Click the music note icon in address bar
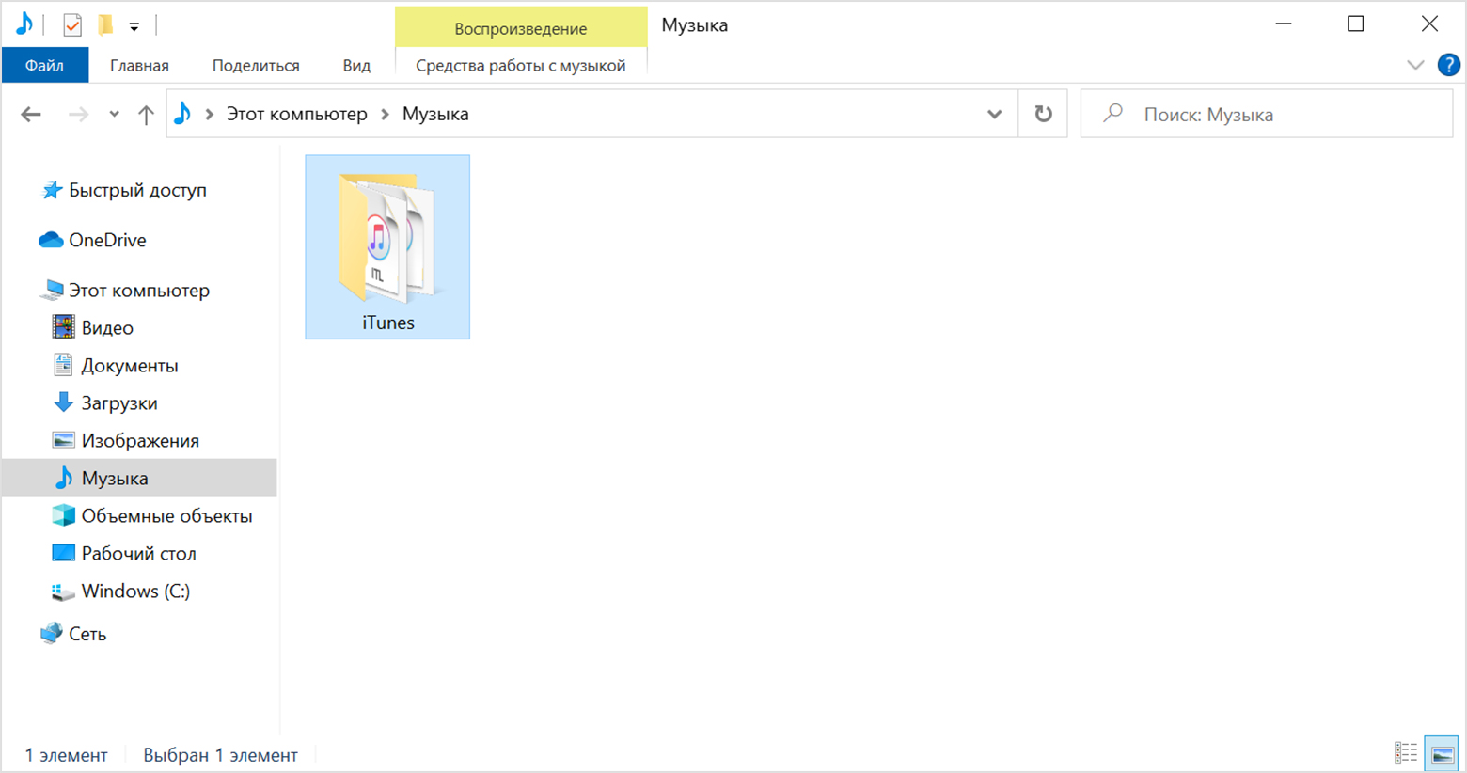Image resolution: width=1467 pixels, height=773 pixels. click(x=182, y=114)
